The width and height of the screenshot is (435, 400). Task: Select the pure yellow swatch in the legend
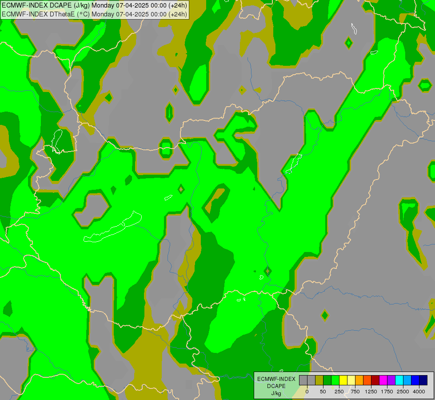coord(343,380)
